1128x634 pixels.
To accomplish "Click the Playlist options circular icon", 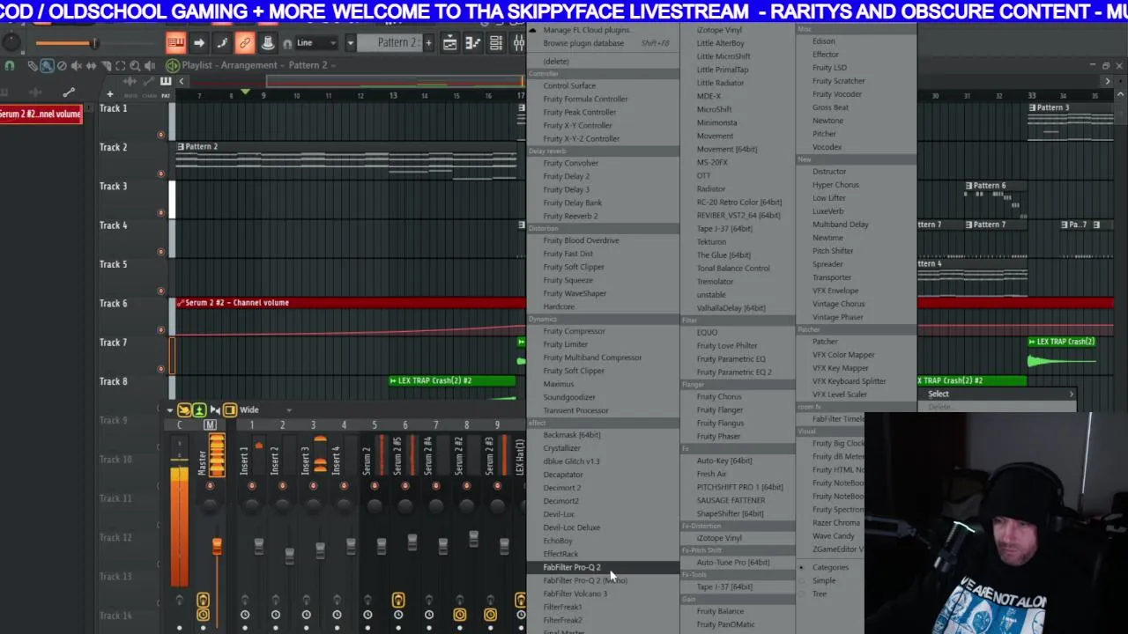I will point(173,65).
